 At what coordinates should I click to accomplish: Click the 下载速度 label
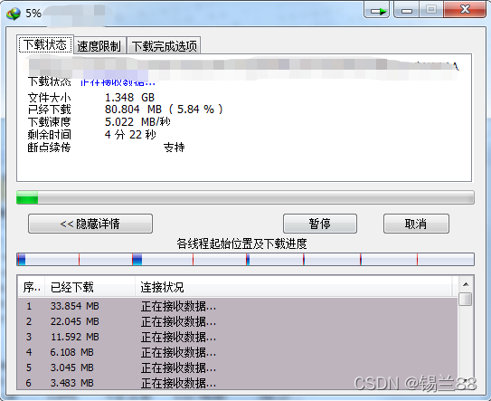(50, 121)
